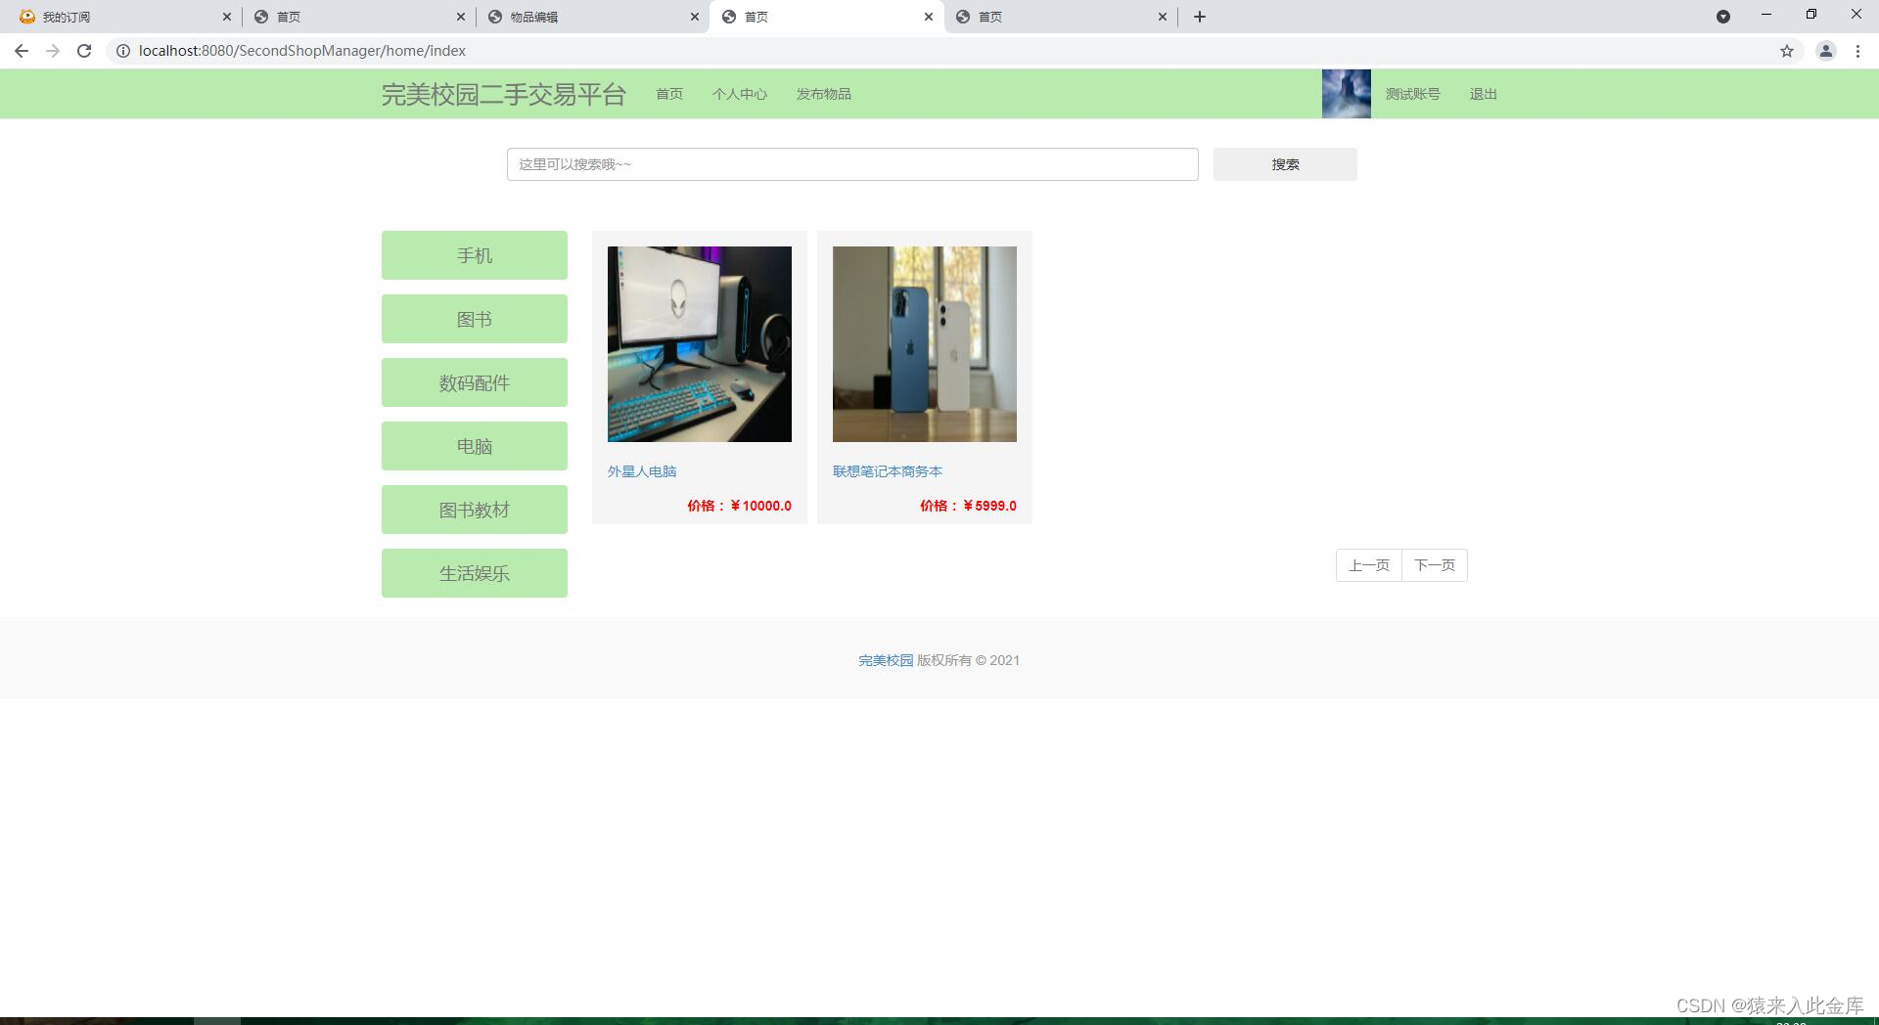Select the 手机 category
The height and width of the screenshot is (1025, 1879).
click(x=475, y=255)
